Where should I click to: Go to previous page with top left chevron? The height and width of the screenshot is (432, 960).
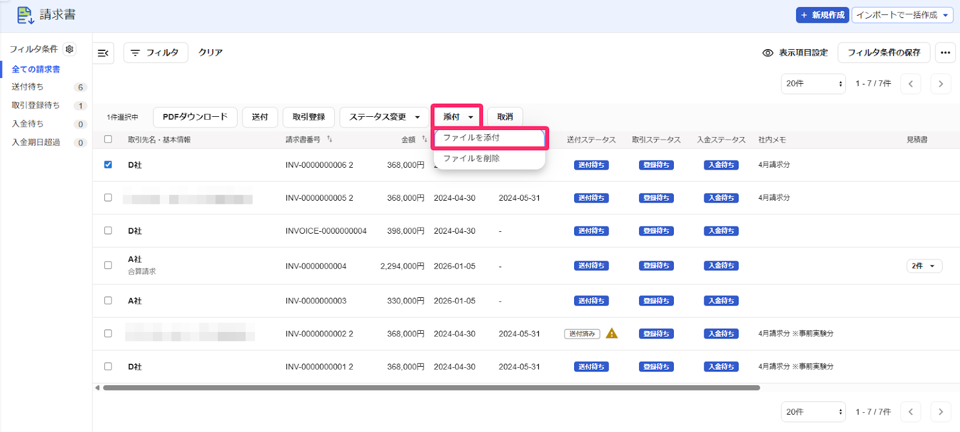click(x=911, y=84)
